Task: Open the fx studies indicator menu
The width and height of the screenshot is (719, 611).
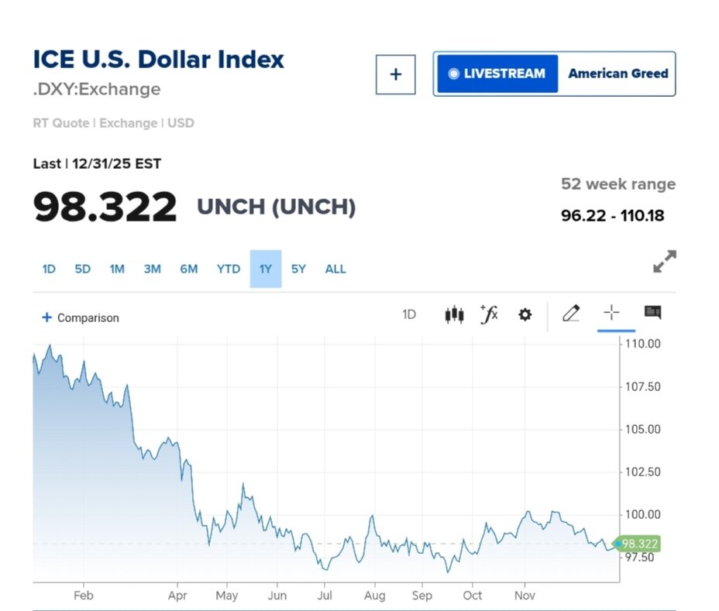Action: [489, 314]
